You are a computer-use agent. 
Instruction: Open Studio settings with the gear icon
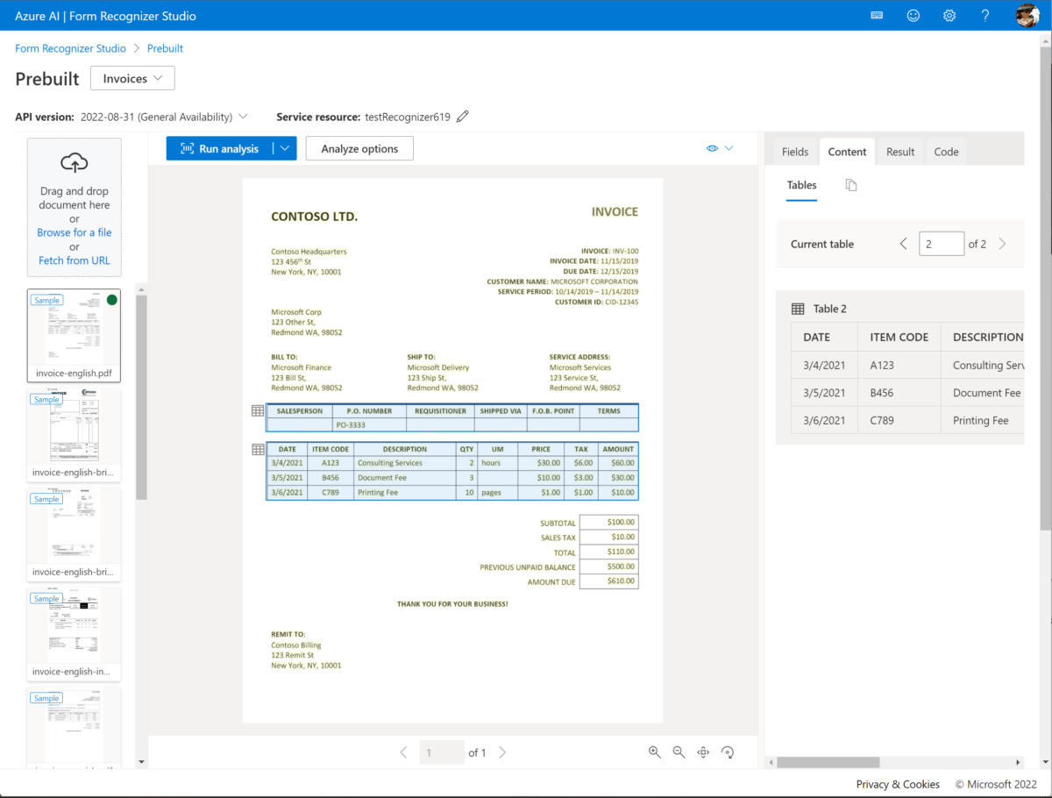pos(949,15)
